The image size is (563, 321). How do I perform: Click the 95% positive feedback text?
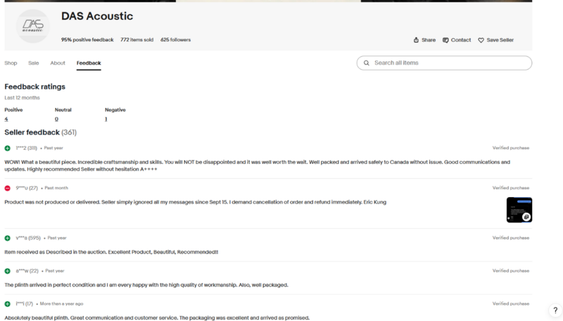click(87, 40)
